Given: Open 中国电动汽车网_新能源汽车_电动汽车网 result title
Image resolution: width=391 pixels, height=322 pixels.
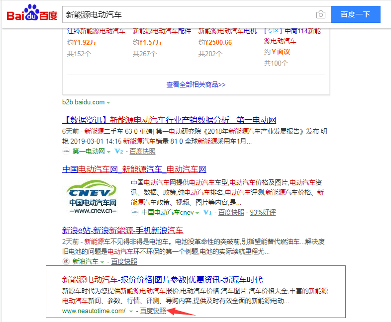Looking at the screenshot, I should pyautogui.click(x=134, y=169).
